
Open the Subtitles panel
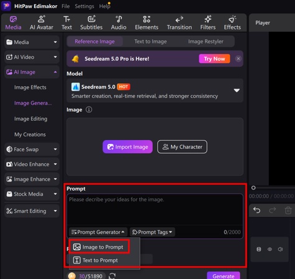[x=91, y=23]
